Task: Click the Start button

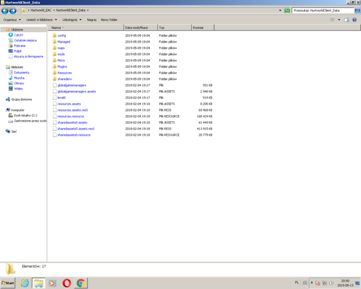Action: 8,283
